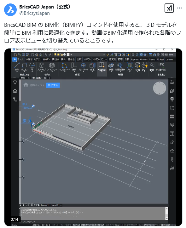Viewport: 186px width, 228px height.
Task: Toggle スナップトラック snap tracking
Action: [99, 225]
